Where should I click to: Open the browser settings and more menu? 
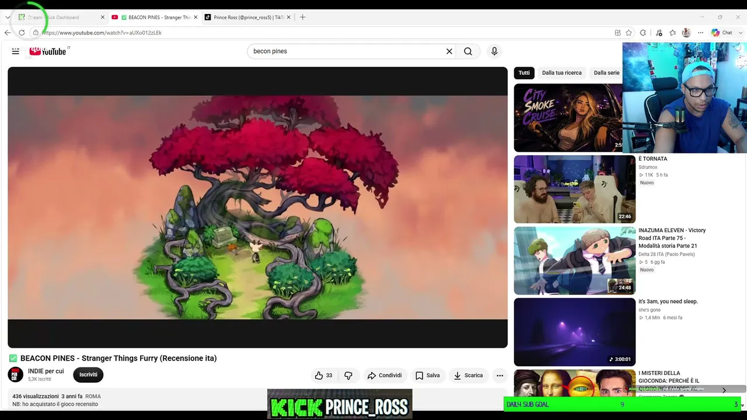[x=700, y=33]
